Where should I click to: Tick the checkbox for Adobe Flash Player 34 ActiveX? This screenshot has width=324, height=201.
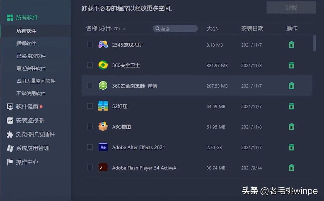tap(90, 167)
